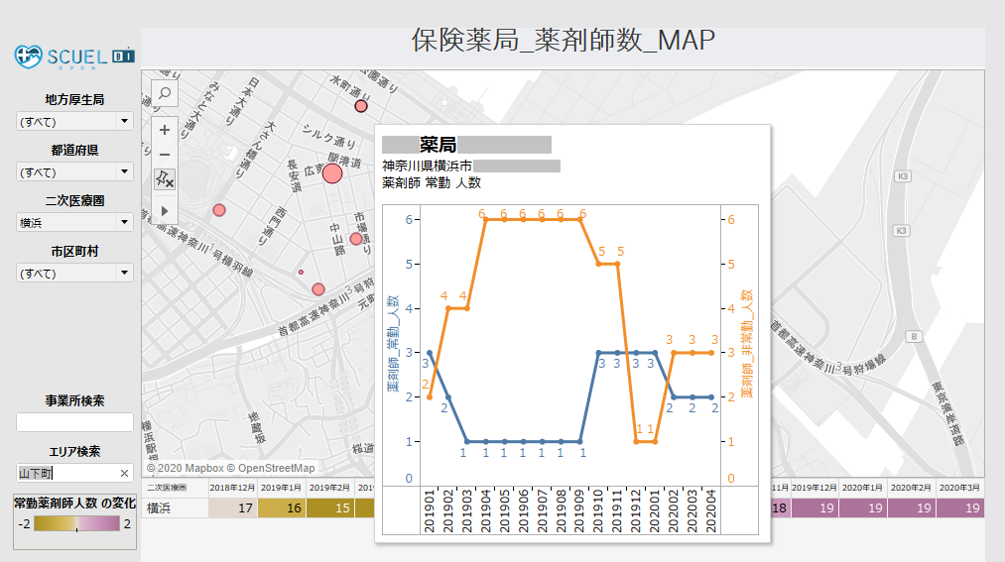The height and width of the screenshot is (562, 1005).
Task: Select the largest pink circle on map
Action: pos(332,173)
